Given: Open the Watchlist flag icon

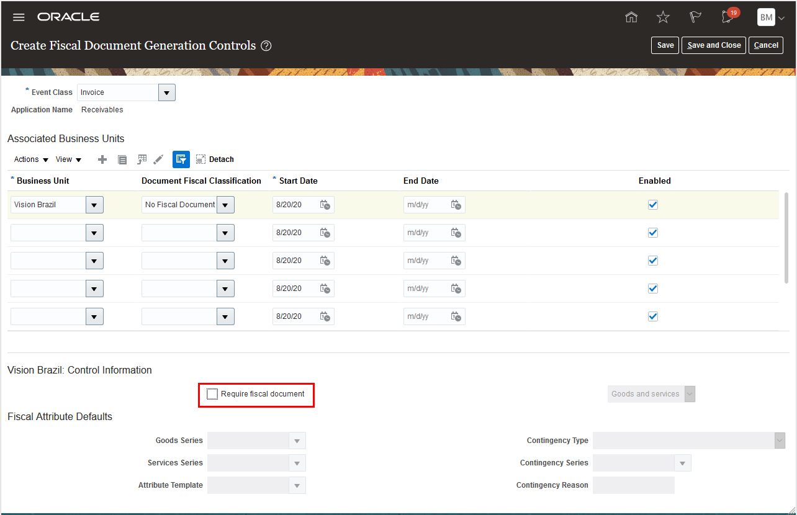Looking at the screenshot, I should [695, 17].
